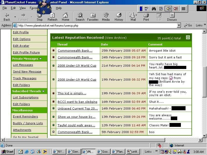Switch to the Goo... taskbar window
This screenshot has width=207, height=155.
click(x=103, y=152)
